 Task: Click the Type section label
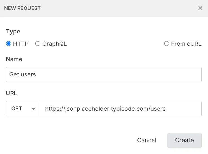(13, 32)
